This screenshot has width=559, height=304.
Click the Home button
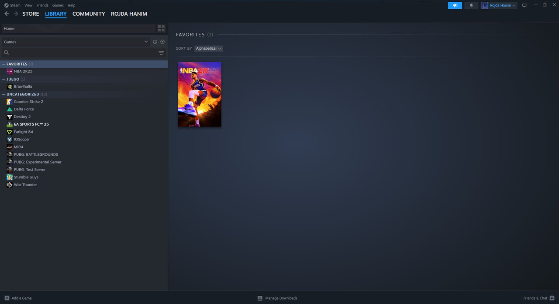pos(79,28)
